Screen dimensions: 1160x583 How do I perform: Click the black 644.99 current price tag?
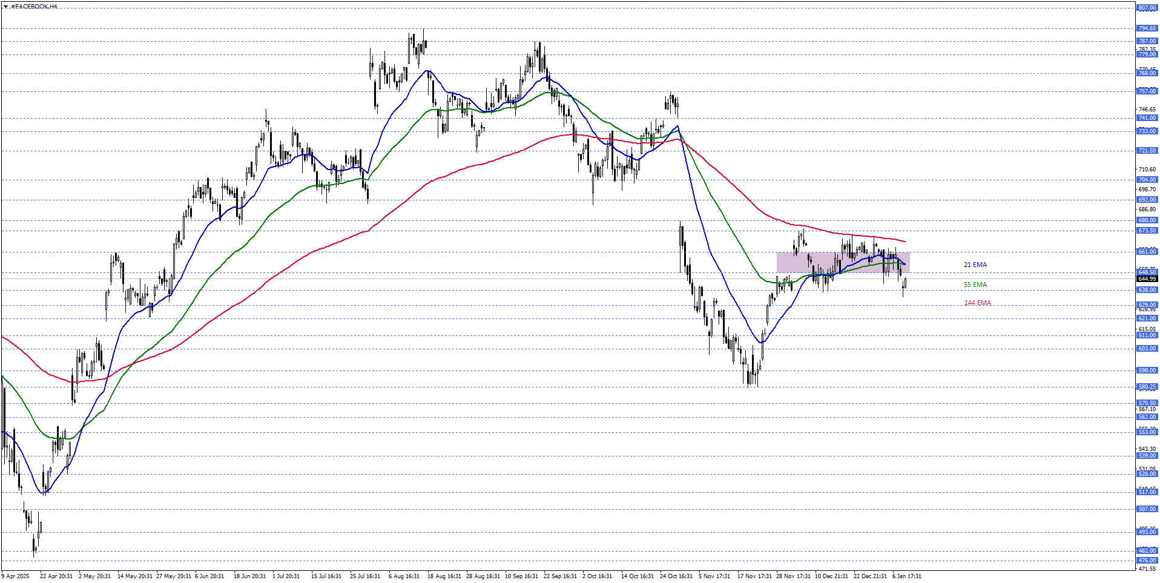pos(1147,279)
